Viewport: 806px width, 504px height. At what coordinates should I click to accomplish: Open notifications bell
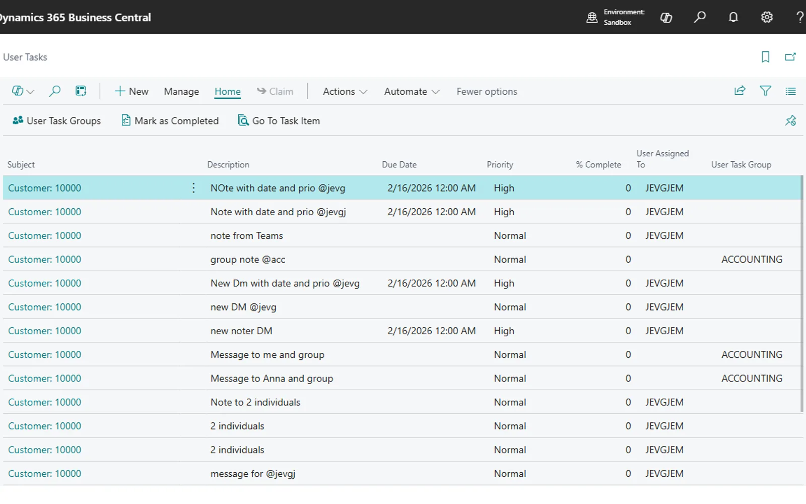(733, 17)
